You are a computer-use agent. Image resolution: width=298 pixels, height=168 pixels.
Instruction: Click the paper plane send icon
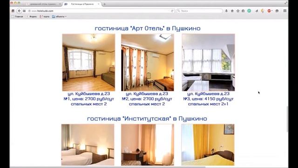257,11
